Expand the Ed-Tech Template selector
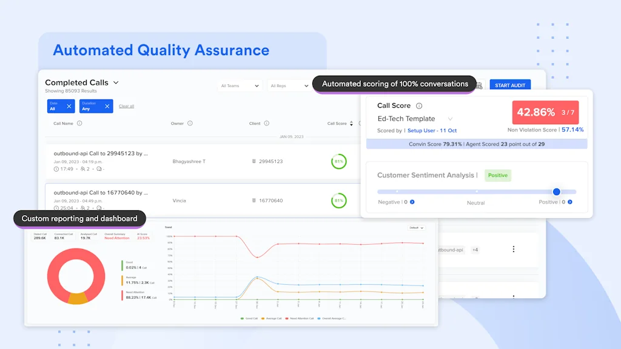621x349 pixels. (x=450, y=119)
